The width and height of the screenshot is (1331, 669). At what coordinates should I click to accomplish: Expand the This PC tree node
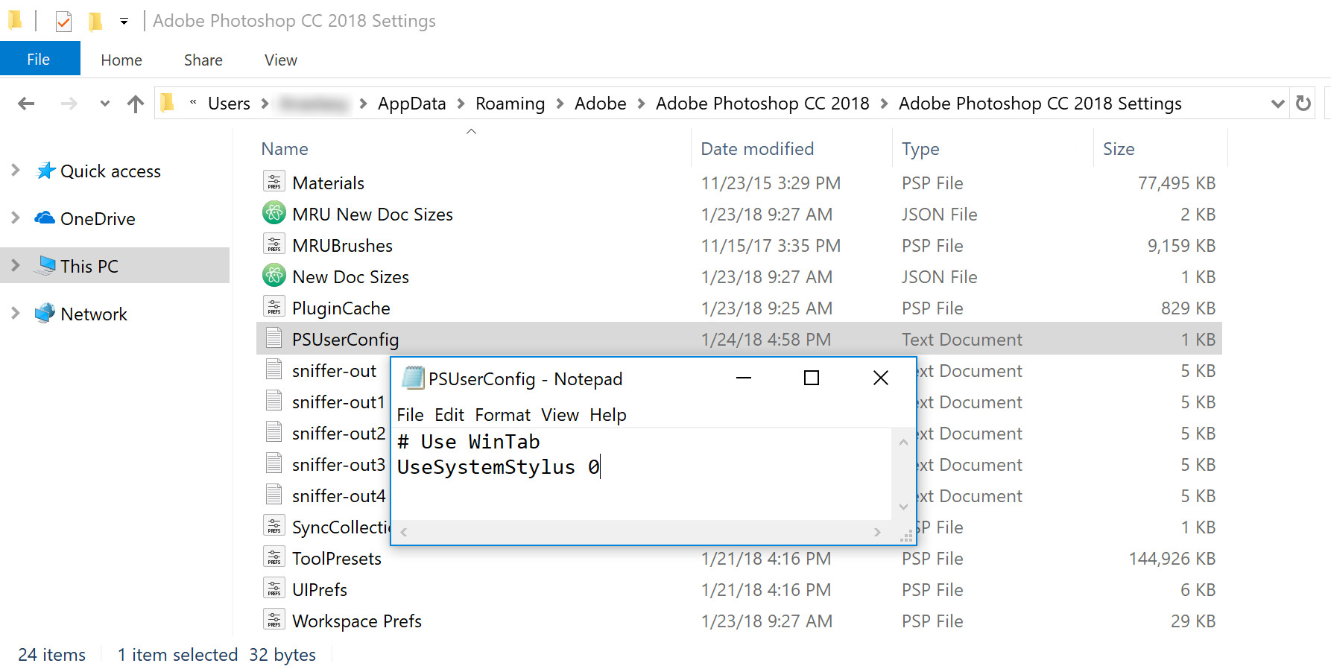click(16, 265)
